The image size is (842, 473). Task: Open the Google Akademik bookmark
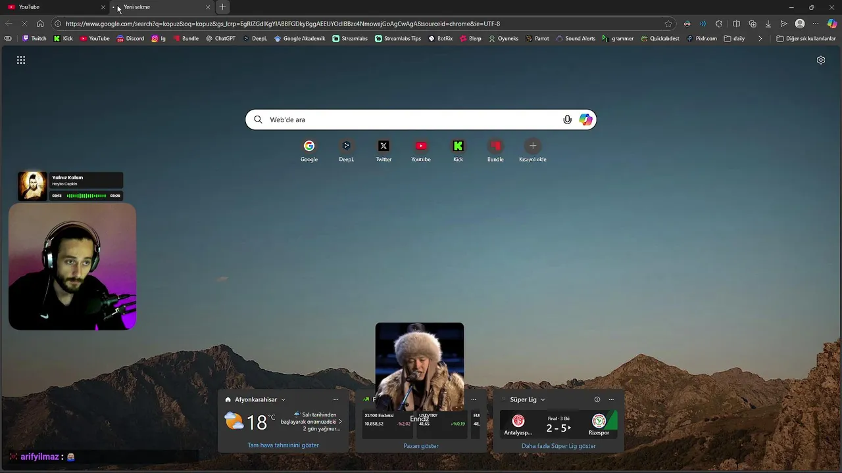coord(299,38)
